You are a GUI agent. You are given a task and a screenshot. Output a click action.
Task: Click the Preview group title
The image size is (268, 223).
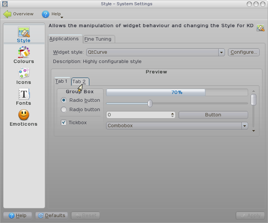coord(156,72)
